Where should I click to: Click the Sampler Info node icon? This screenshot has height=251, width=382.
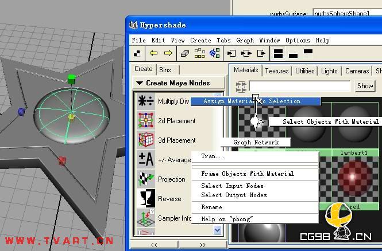(146, 218)
